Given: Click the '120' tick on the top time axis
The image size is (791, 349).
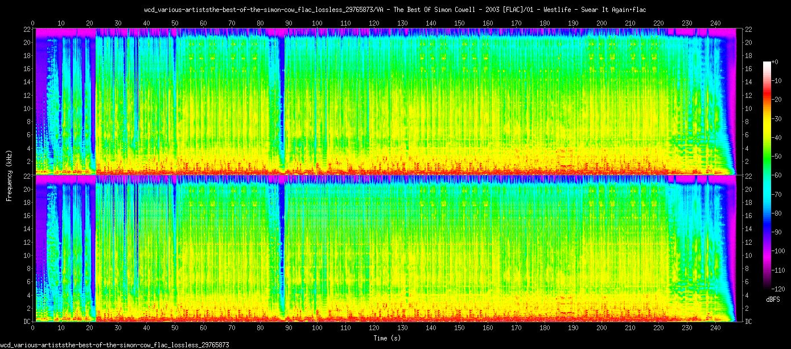Looking at the screenshot, I should (x=374, y=23).
